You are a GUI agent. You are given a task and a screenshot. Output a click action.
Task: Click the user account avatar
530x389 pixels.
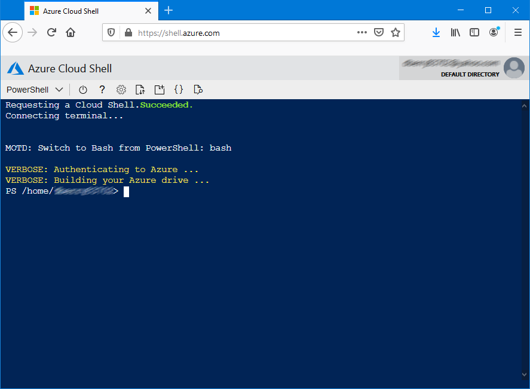(514, 68)
